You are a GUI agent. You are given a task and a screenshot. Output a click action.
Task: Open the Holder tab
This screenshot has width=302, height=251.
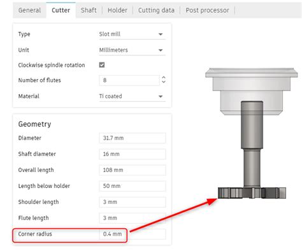pyautogui.click(x=117, y=10)
